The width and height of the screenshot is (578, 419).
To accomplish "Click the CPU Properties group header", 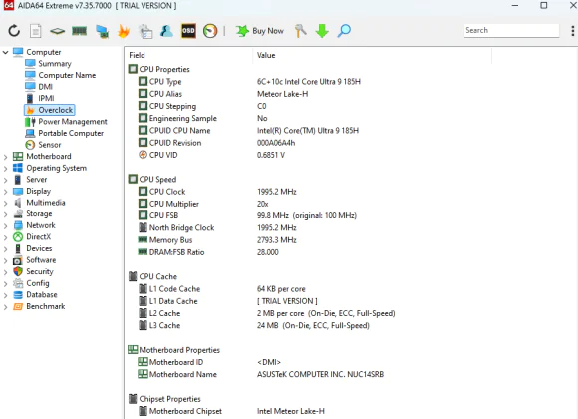I will (158, 69).
